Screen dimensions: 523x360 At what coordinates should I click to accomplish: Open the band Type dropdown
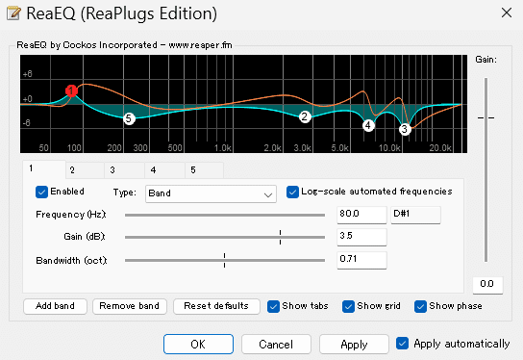coord(211,193)
